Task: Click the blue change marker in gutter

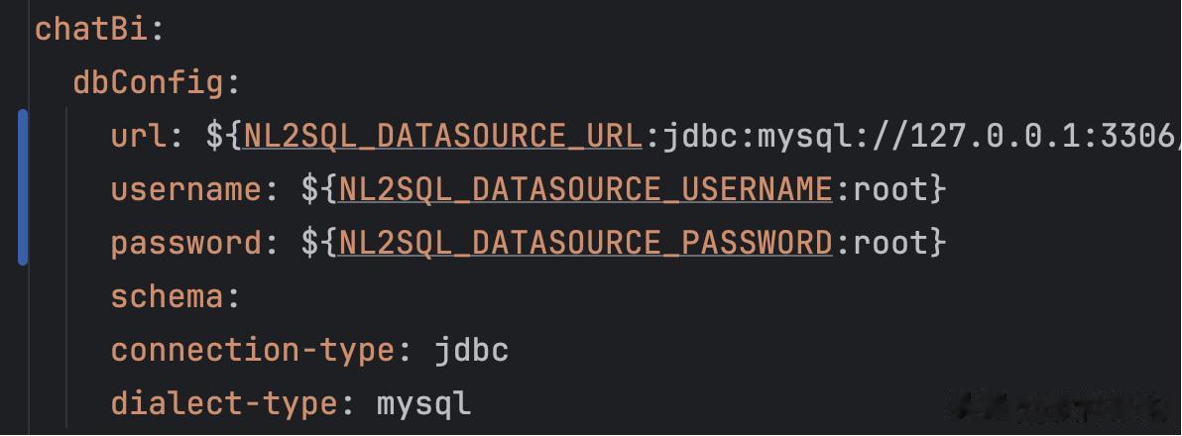Action: click(x=23, y=188)
